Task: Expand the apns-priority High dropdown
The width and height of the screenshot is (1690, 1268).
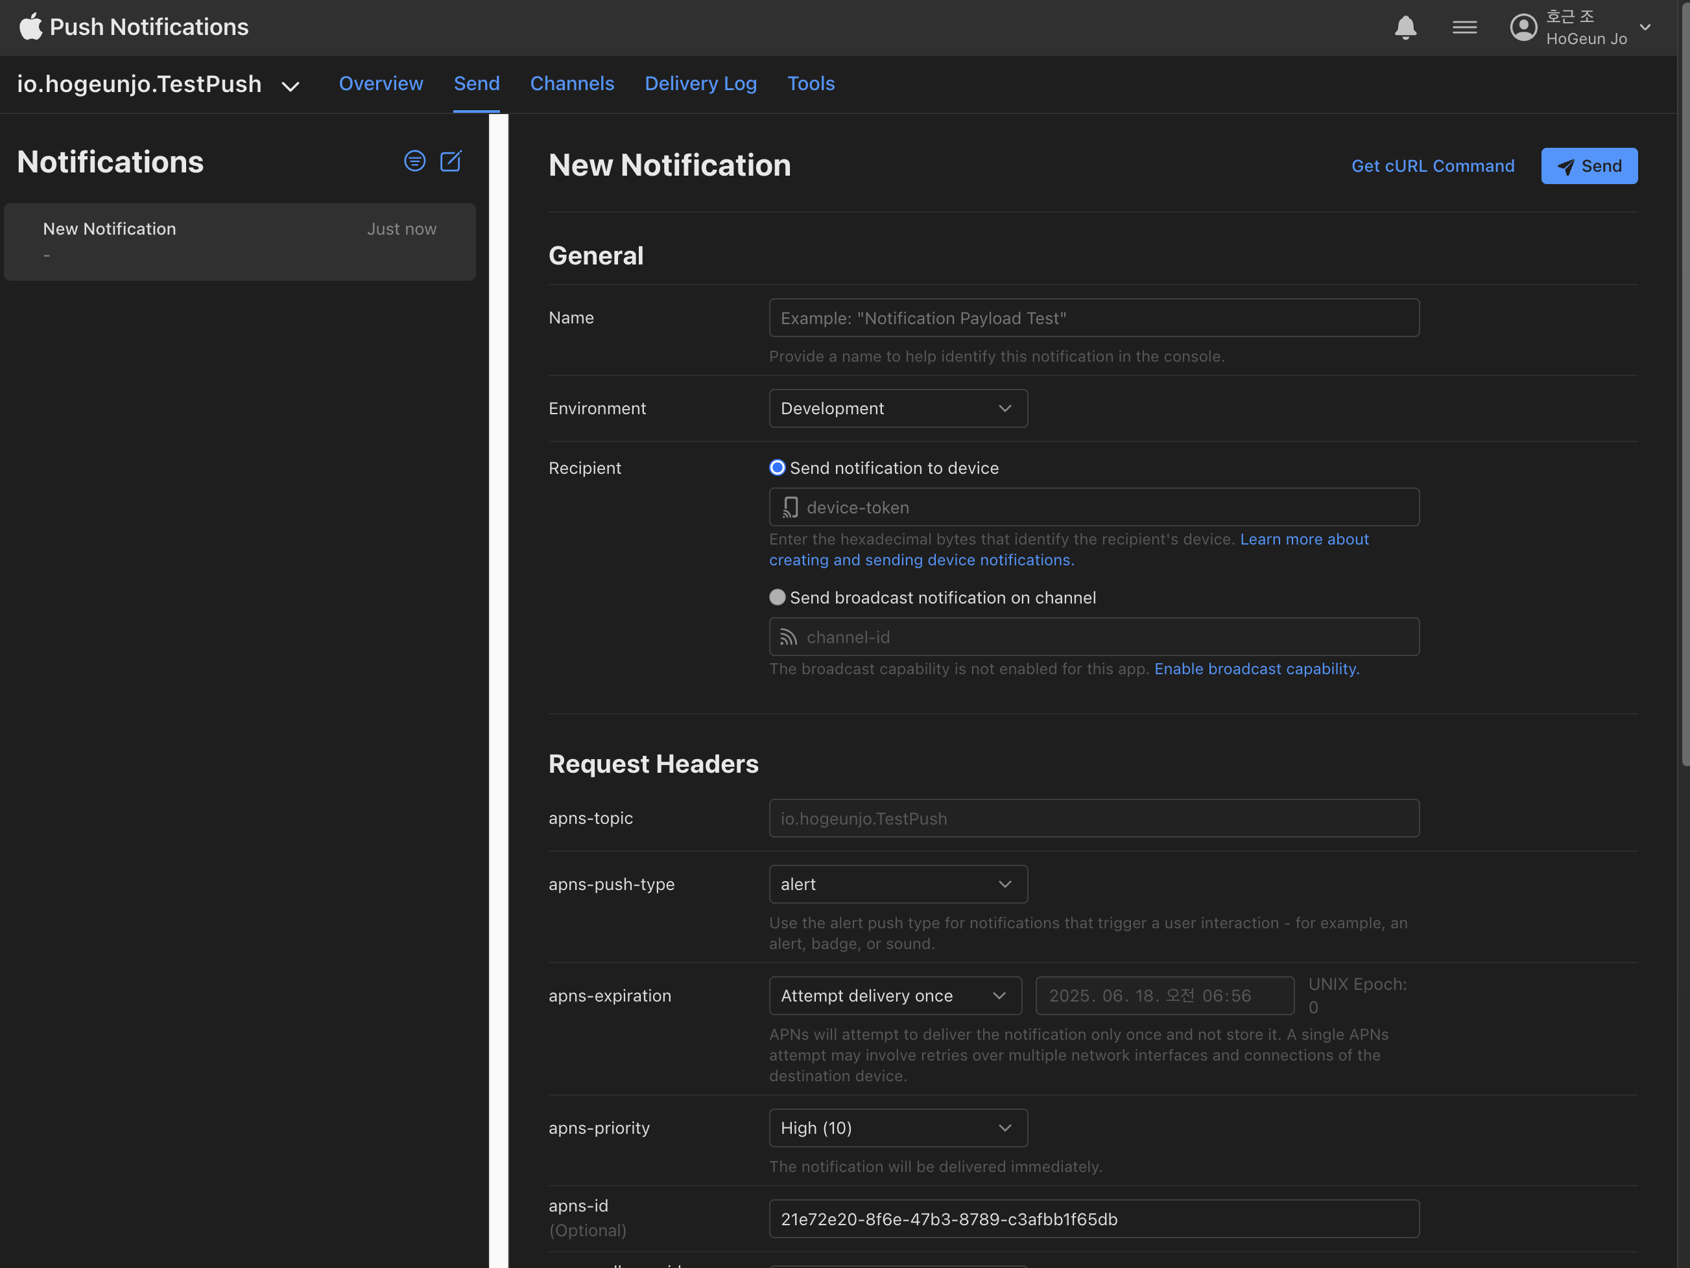Action: coord(898,1127)
